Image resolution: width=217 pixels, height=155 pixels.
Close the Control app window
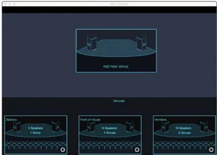tap(5, 4)
